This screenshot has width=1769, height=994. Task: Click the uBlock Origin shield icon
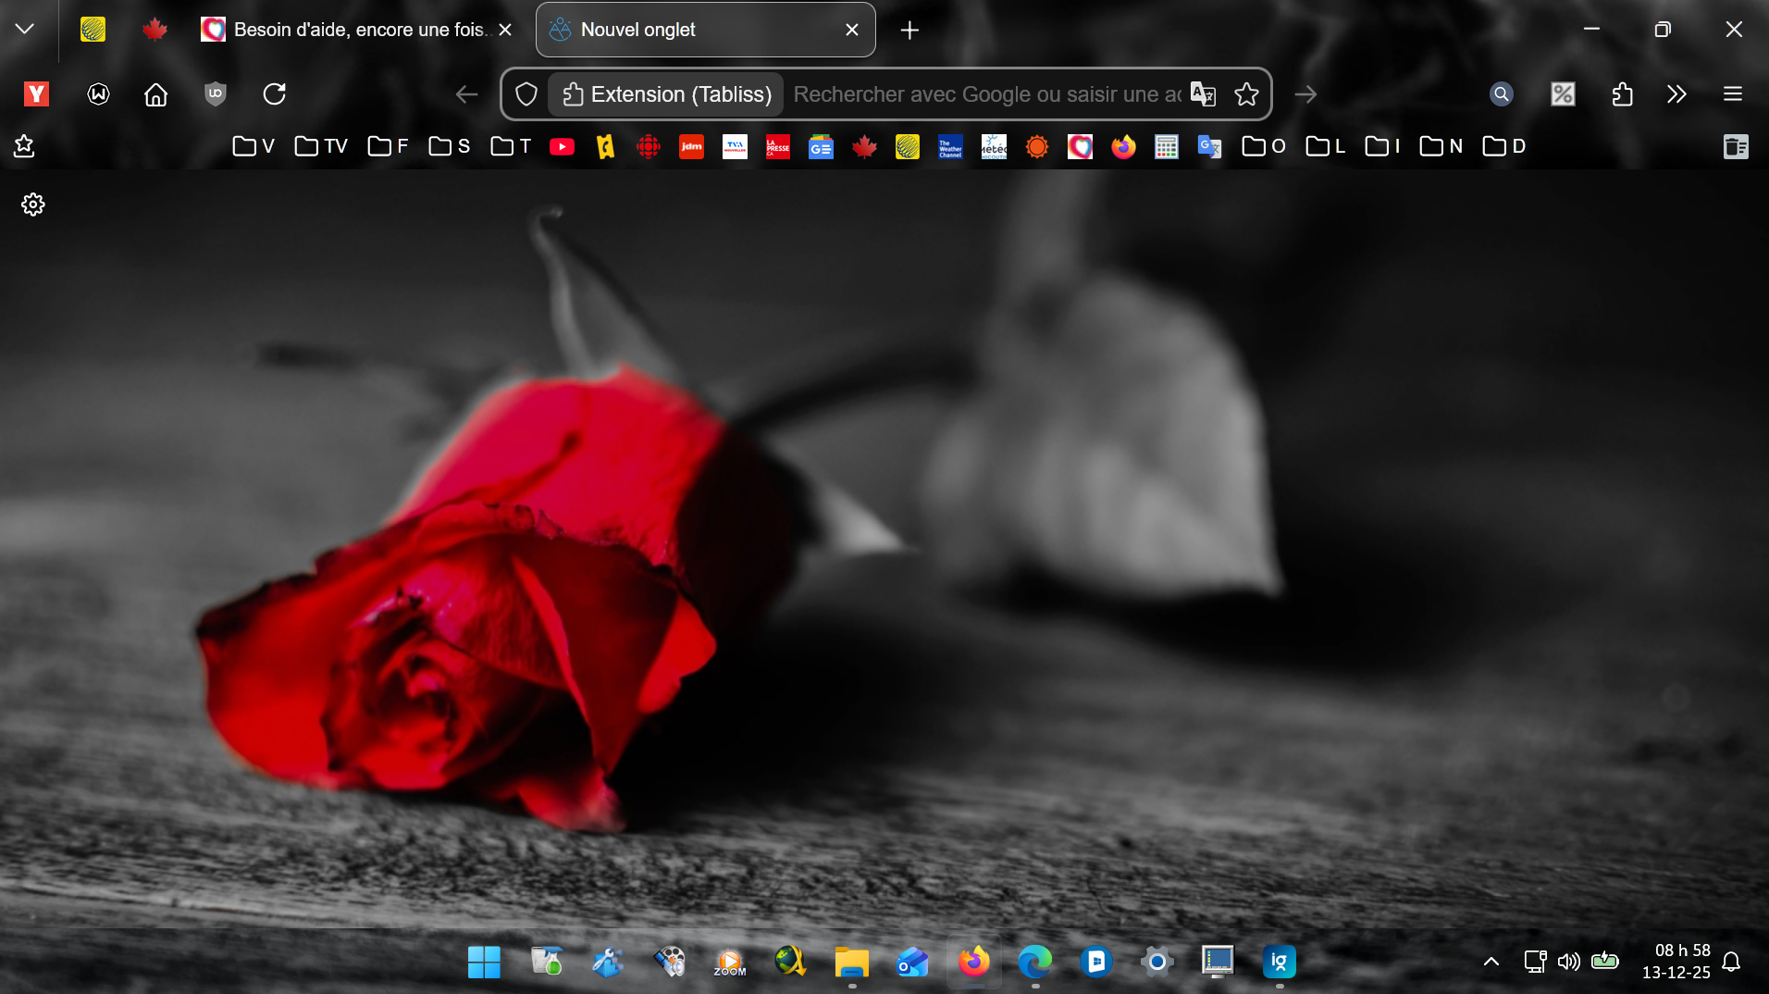(x=215, y=93)
